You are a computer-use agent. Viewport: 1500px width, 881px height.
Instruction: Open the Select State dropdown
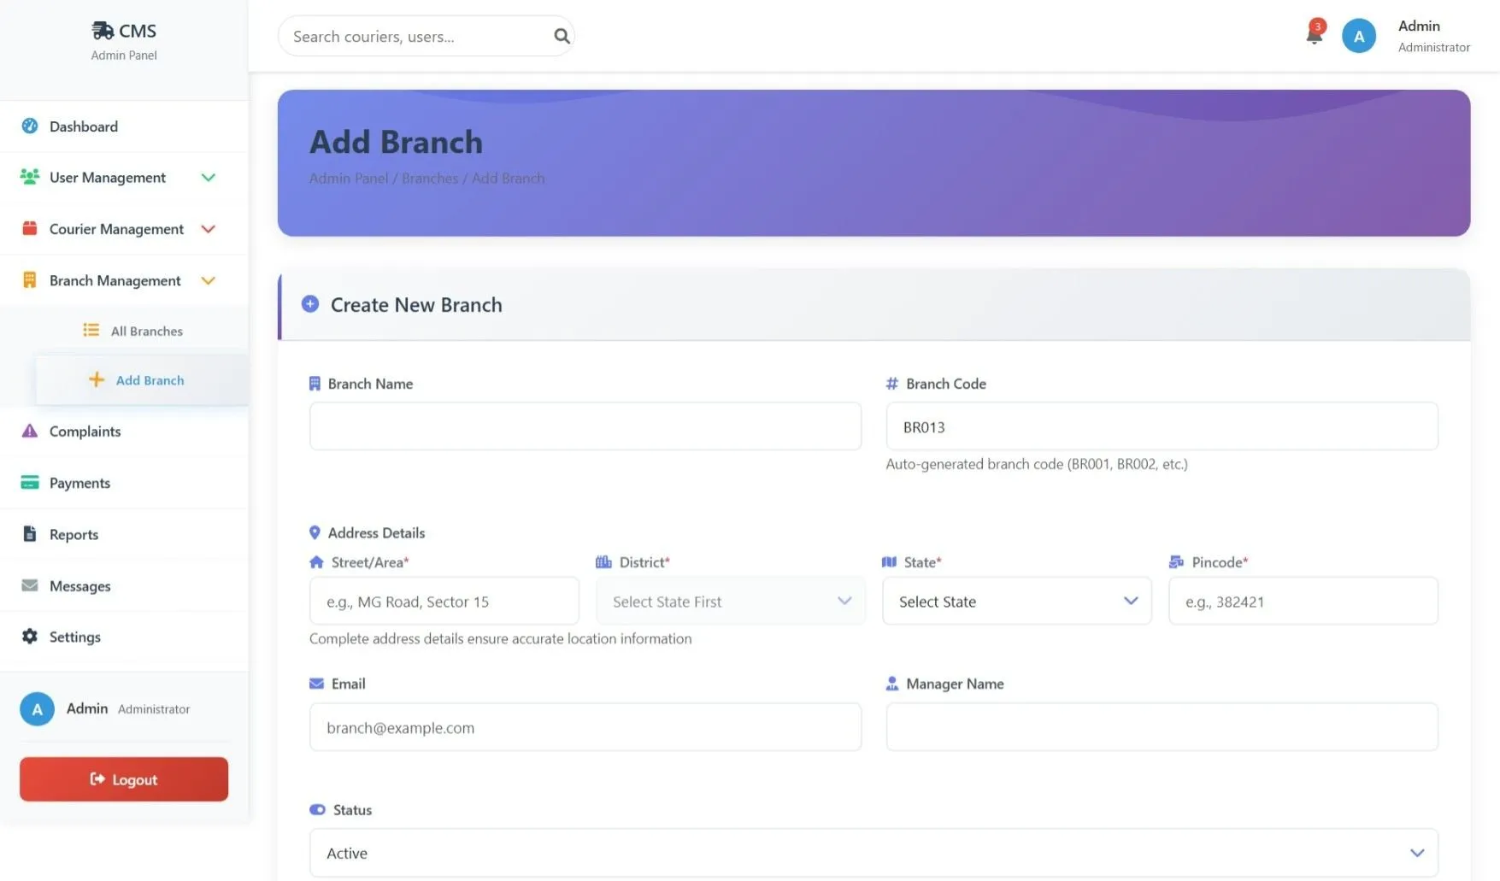tap(1016, 602)
